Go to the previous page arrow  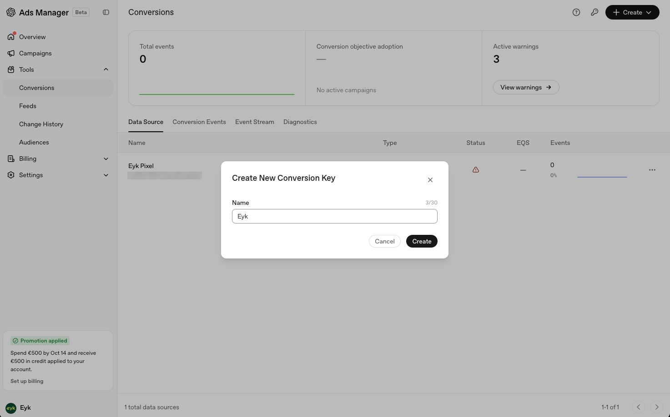pyautogui.click(x=639, y=407)
